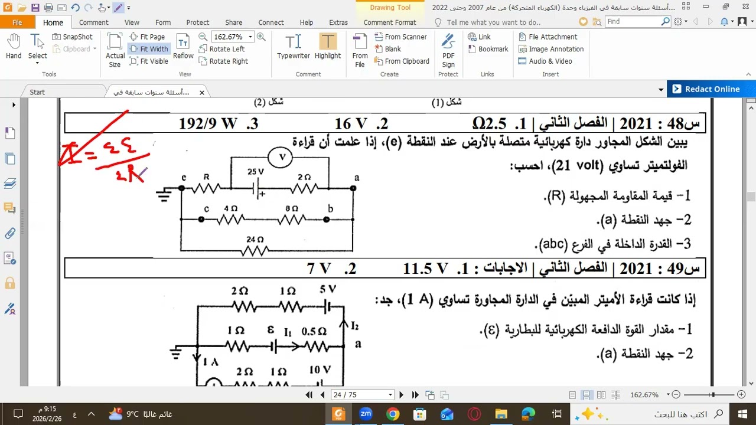Open the Bookmarks side panel
Image resolution: width=756 pixels, height=425 pixels.
(x=10, y=133)
